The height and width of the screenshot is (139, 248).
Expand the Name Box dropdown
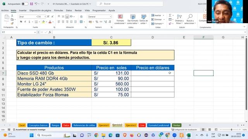(35, 32)
